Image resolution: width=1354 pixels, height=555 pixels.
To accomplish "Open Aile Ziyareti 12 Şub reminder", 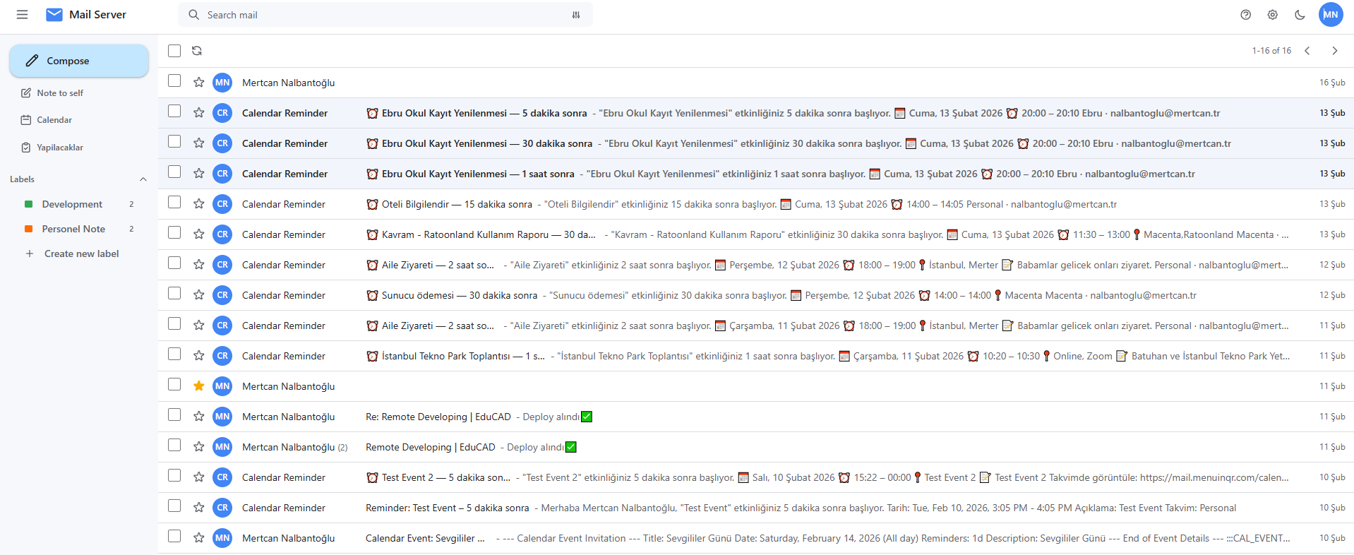I will click(755, 265).
